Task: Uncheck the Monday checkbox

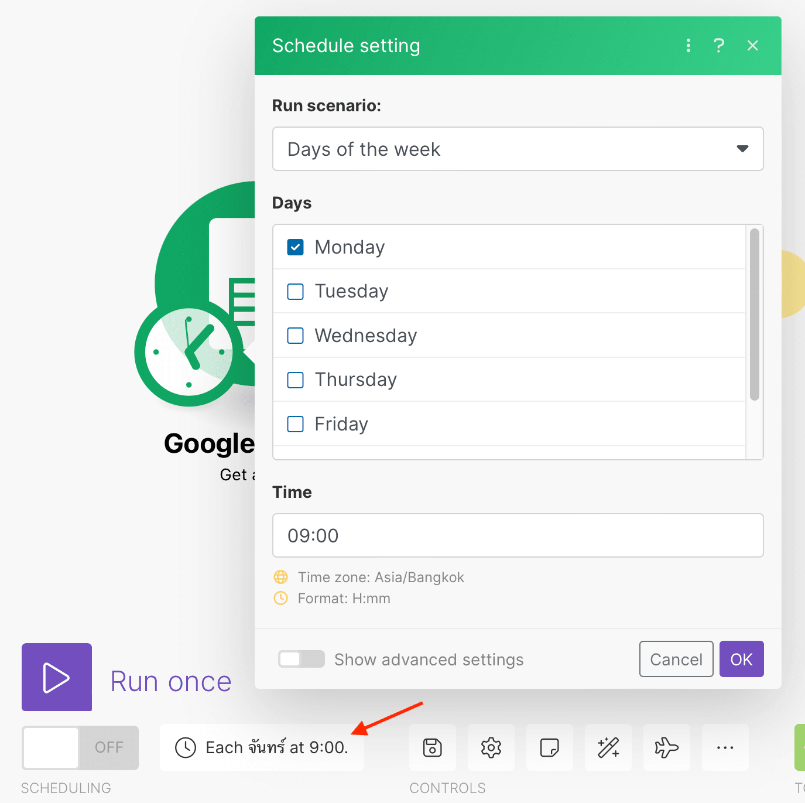Action: [x=295, y=247]
